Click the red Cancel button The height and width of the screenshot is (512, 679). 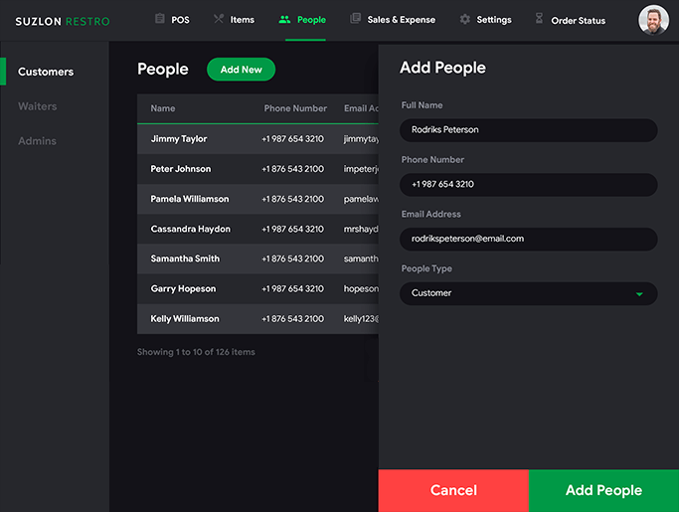click(x=453, y=490)
